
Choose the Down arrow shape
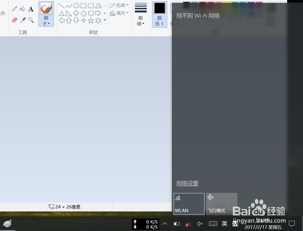pyautogui.click(x=76, y=20)
